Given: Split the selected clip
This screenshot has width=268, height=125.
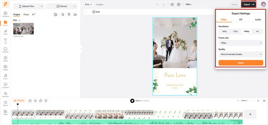Looking at the screenshot, I should click(x=35, y=101).
